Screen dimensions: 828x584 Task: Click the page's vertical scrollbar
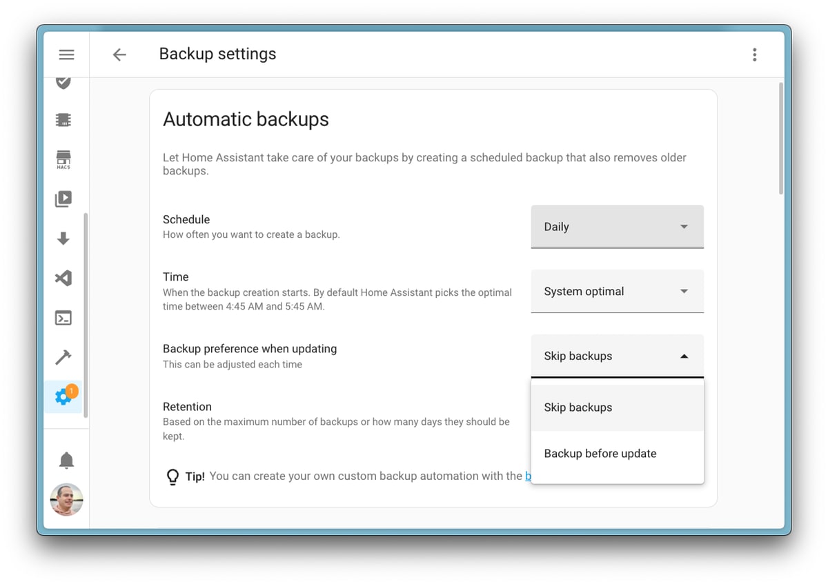coord(780,138)
